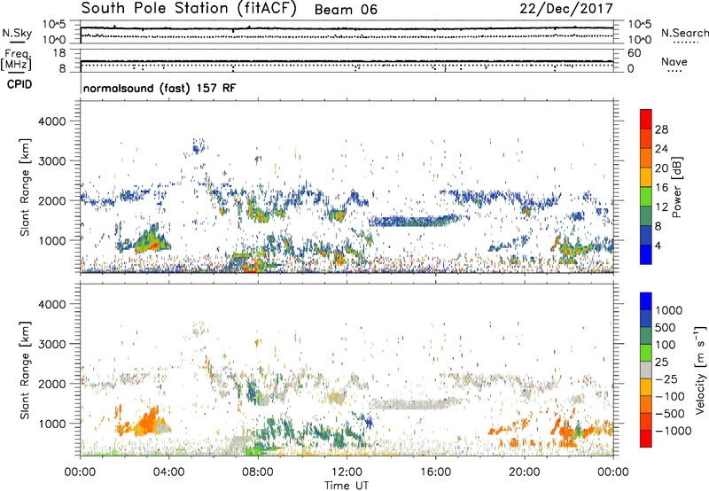The image size is (709, 491).
Task: Click the "Power [dB]" colorbar title
Action: pos(677,187)
